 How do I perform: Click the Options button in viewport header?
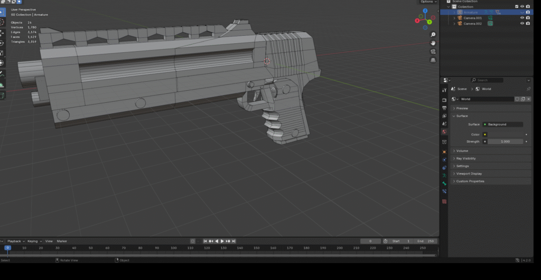point(427,2)
